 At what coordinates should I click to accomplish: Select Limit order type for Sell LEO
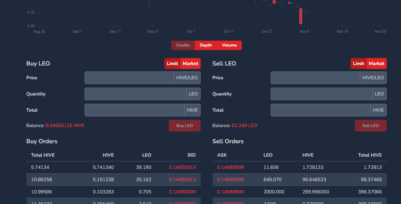click(x=358, y=64)
